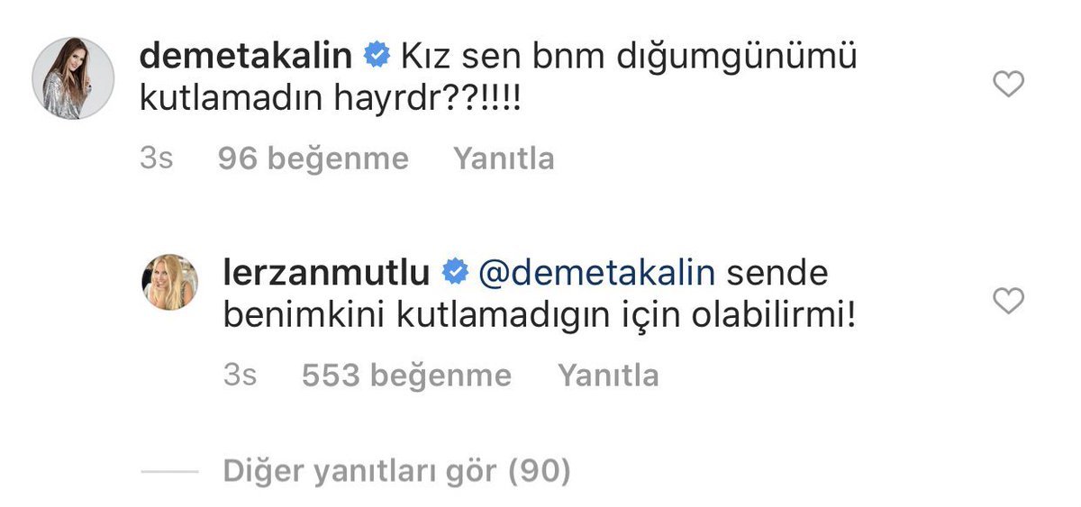Click the demetakalin username at the comment start
The image size is (1081, 507).
(x=246, y=57)
